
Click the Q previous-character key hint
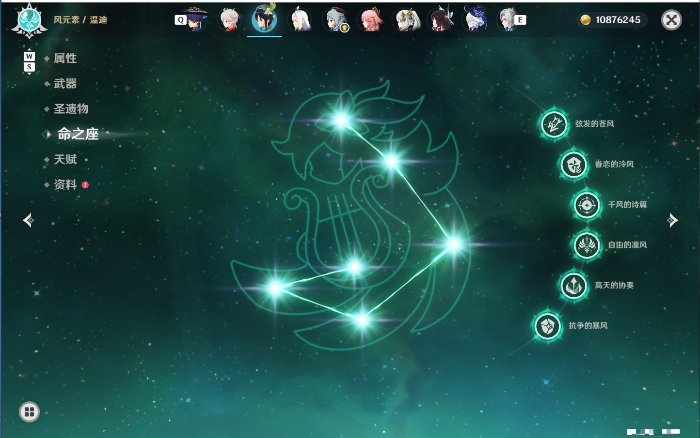coord(180,20)
